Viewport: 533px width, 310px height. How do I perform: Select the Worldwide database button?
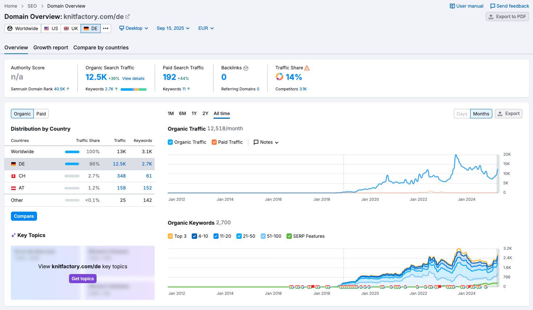point(23,28)
